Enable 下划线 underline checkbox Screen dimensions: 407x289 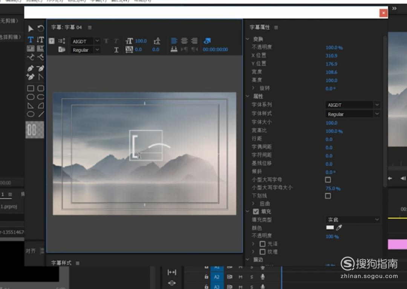coord(328,196)
